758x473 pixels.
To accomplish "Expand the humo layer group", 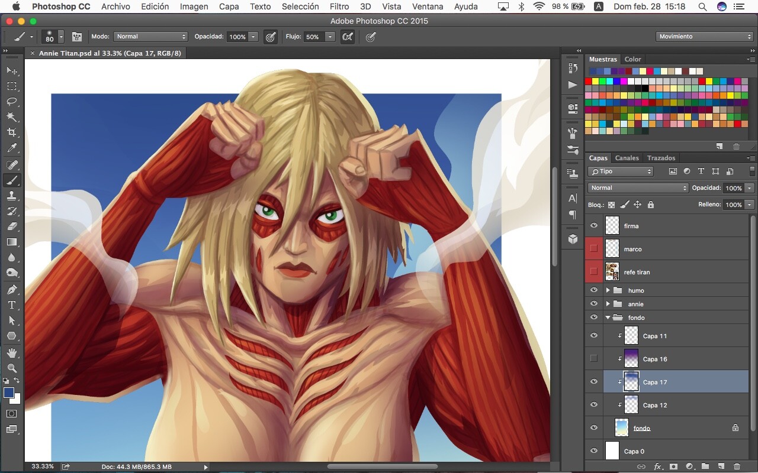I will click(608, 290).
